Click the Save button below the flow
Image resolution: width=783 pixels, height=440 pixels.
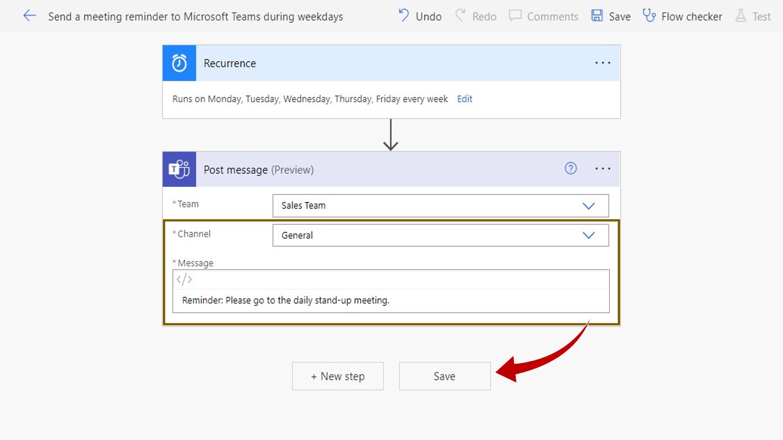coord(445,376)
